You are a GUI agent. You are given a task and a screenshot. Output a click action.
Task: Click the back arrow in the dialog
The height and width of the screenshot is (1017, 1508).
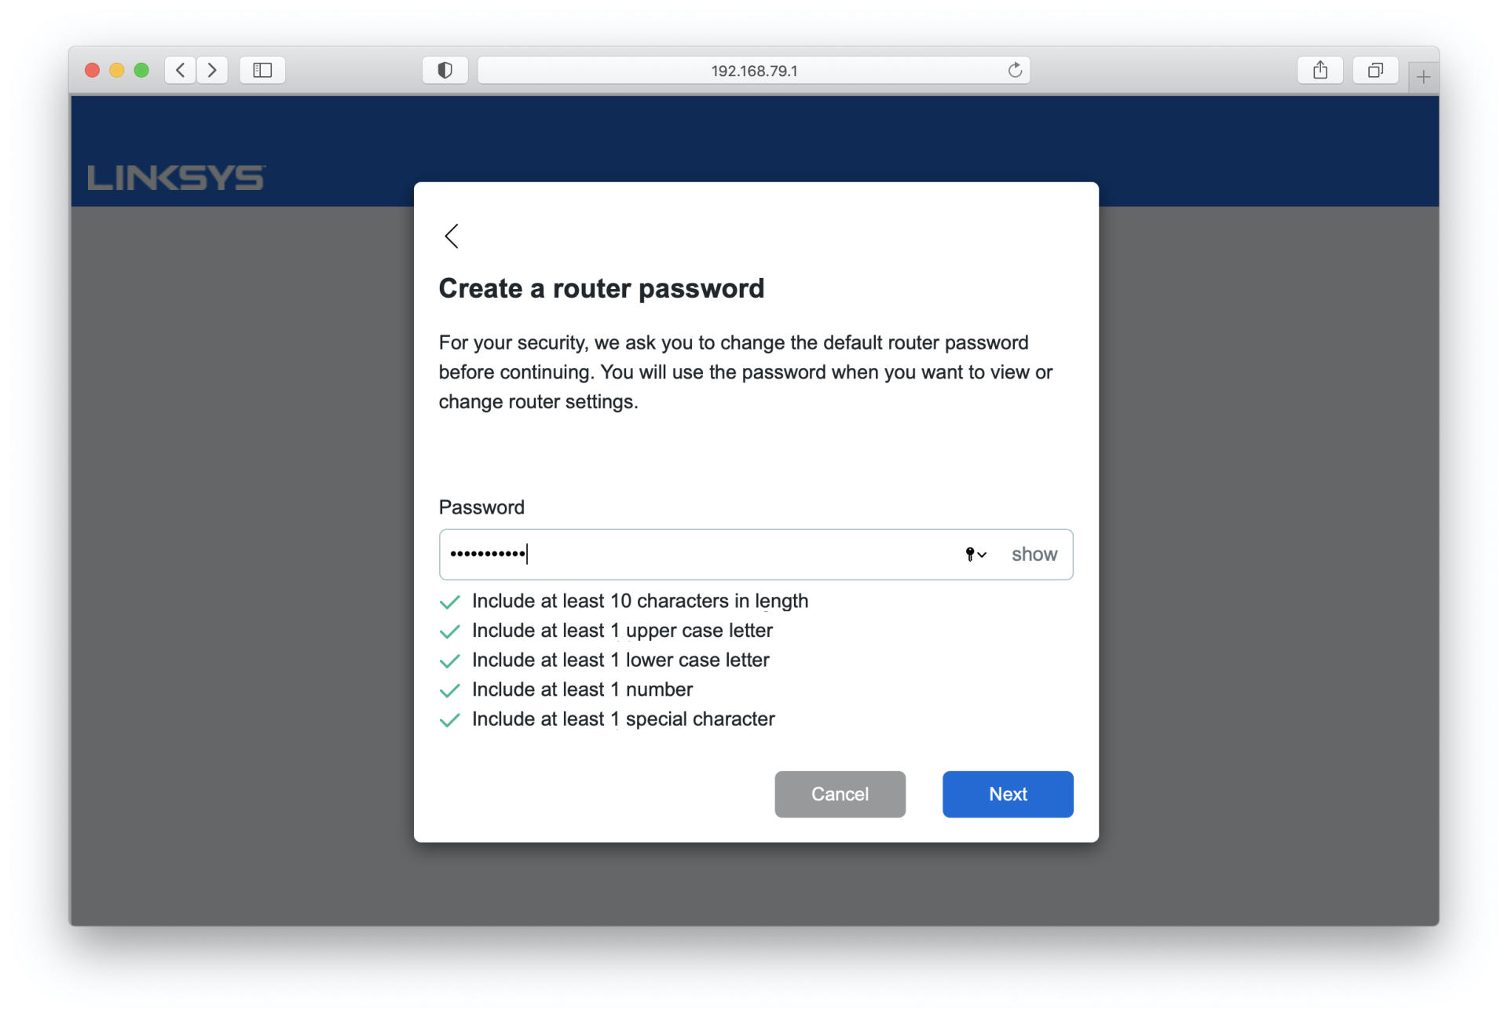452,236
